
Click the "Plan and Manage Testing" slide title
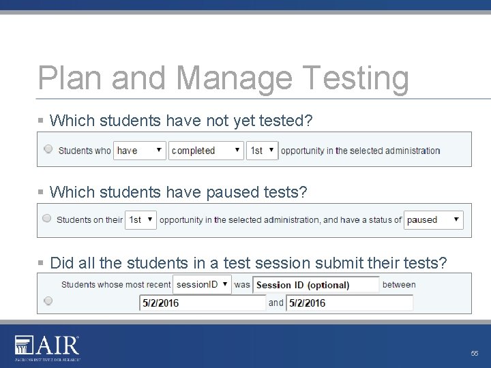(x=223, y=78)
